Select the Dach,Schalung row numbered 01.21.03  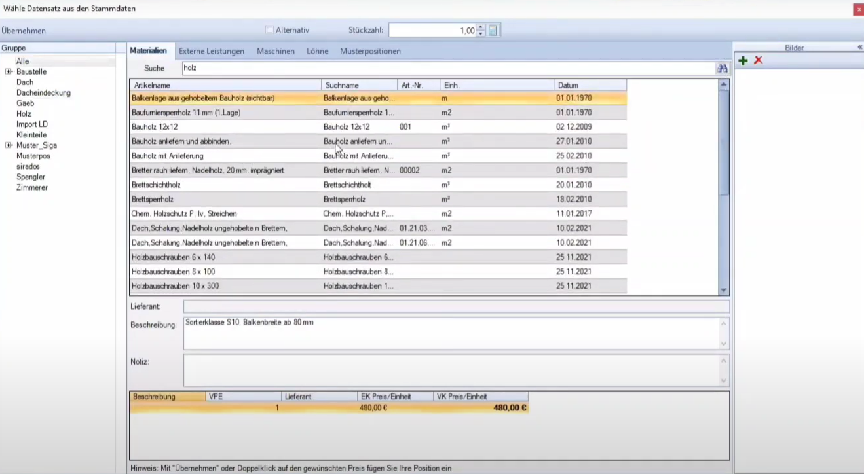[378, 228]
